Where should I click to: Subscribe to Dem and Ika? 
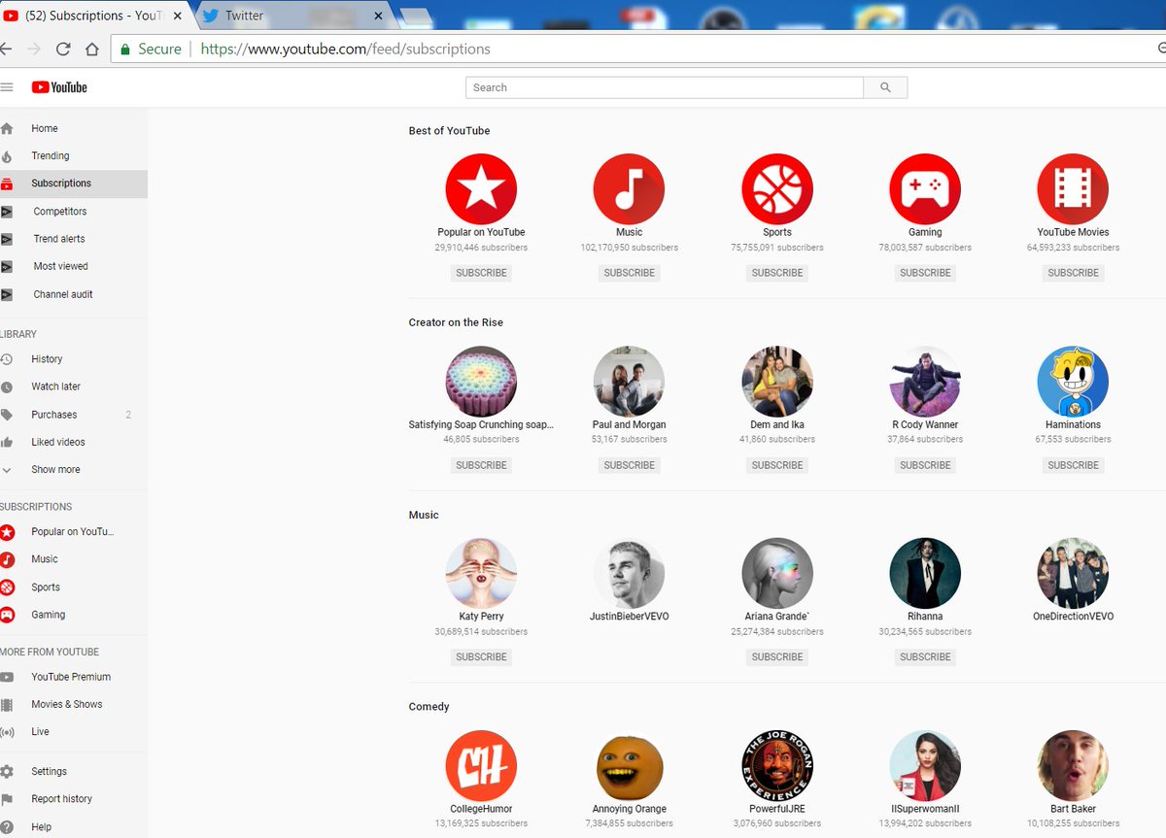pos(777,465)
